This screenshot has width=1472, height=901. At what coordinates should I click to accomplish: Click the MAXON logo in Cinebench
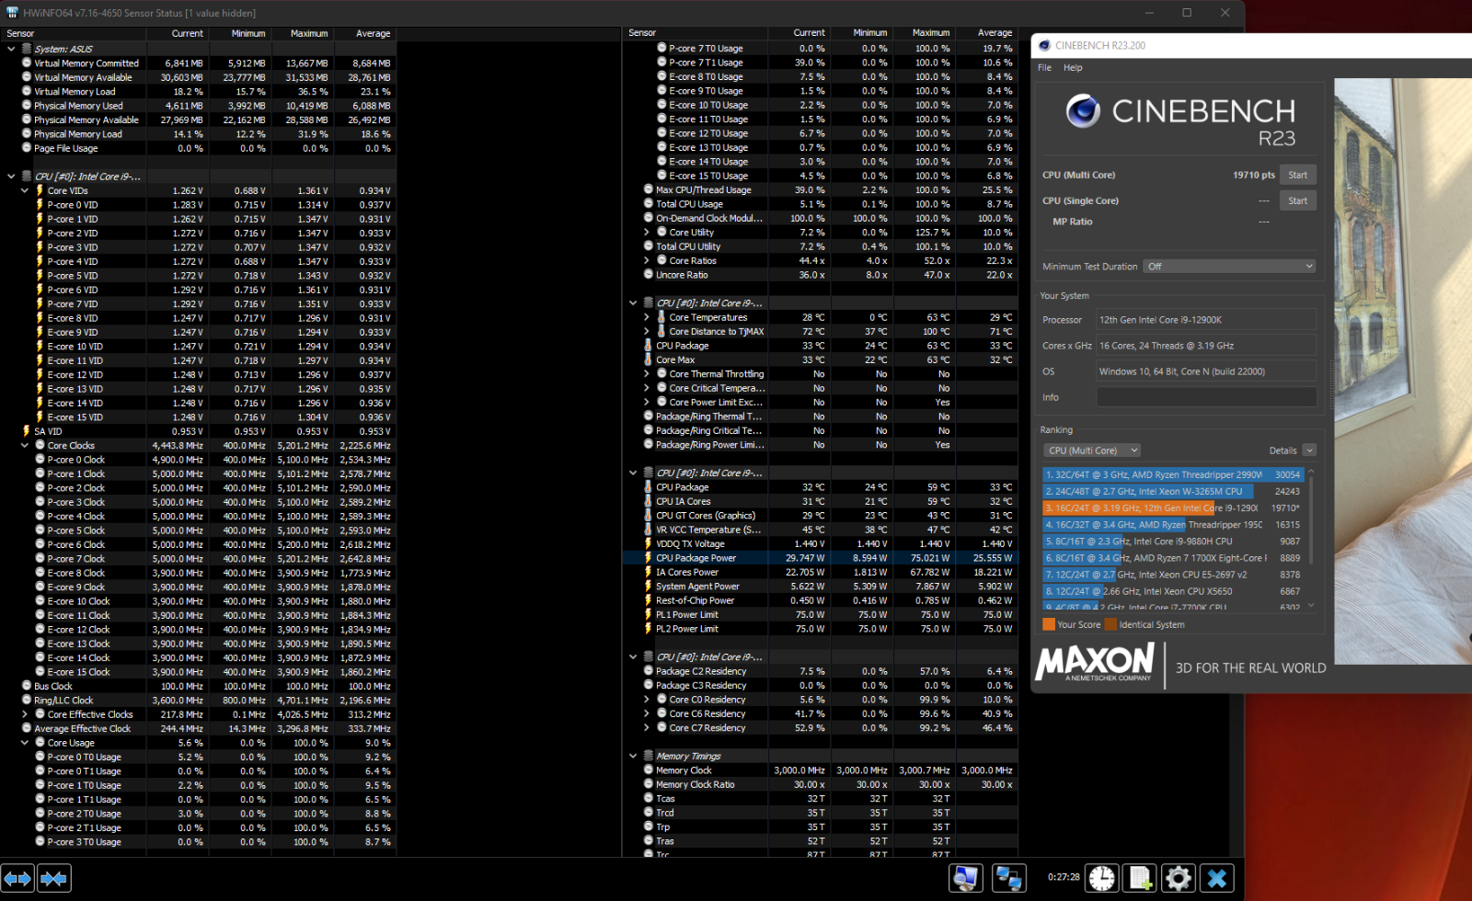coord(1095,662)
